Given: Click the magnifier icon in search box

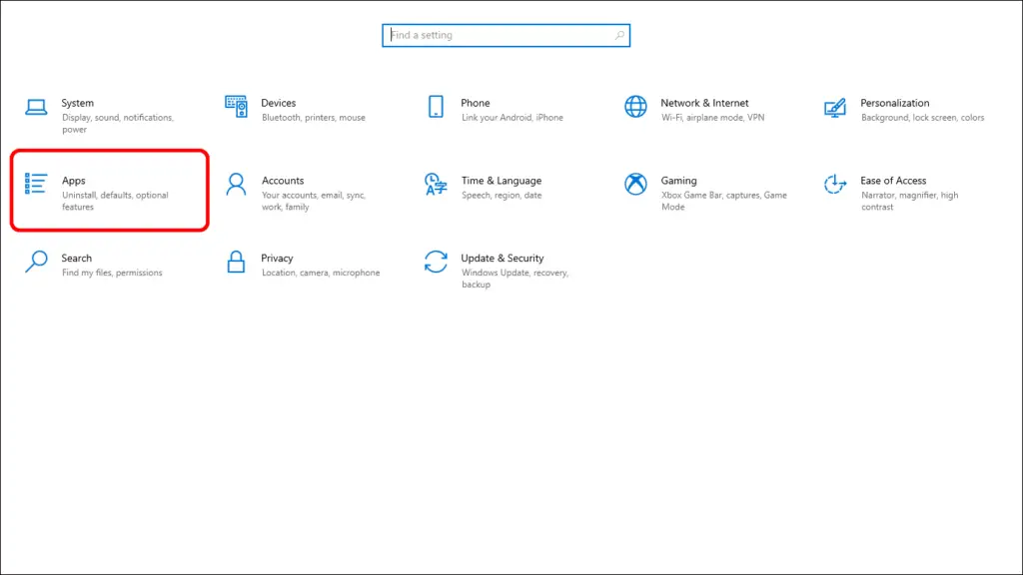Looking at the screenshot, I should click(x=619, y=35).
